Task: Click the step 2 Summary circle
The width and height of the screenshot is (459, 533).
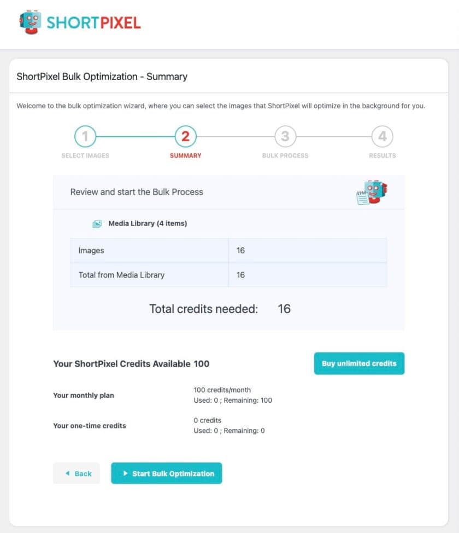Action: (185, 136)
